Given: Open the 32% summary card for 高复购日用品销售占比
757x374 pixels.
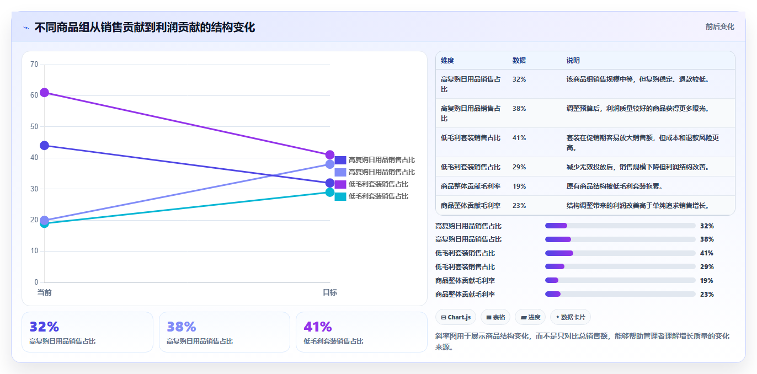Looking at the screenshot, I should coord(87,332).
